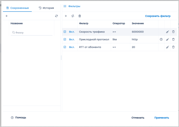179x127 pixels.
Task: Remove the Прикладной протокол filter row
Action: (x=173, y=39)
